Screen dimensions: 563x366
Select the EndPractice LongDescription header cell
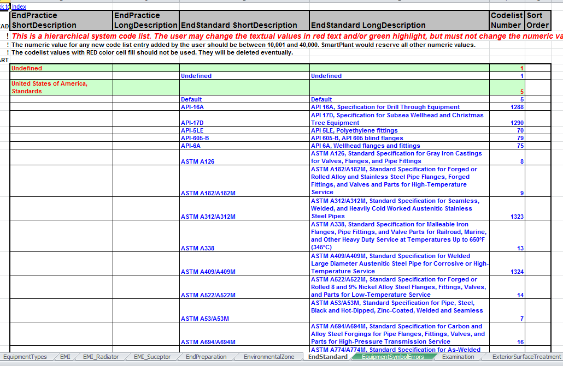[x=146, y=20]
